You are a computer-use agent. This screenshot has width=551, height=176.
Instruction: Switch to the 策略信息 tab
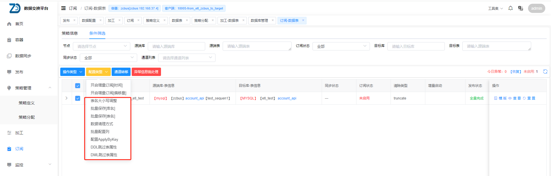point(70,33)
